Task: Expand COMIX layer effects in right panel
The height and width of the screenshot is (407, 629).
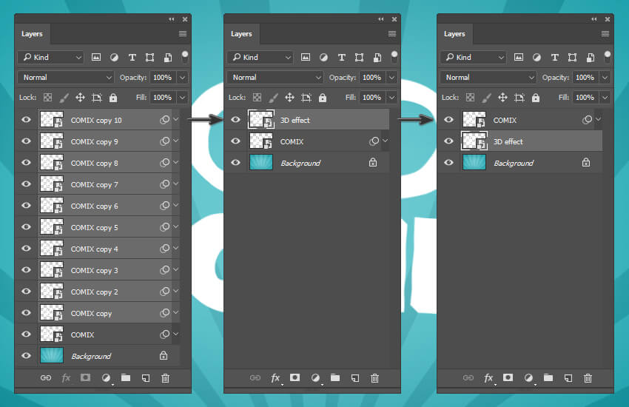Action: pos(598,119)
